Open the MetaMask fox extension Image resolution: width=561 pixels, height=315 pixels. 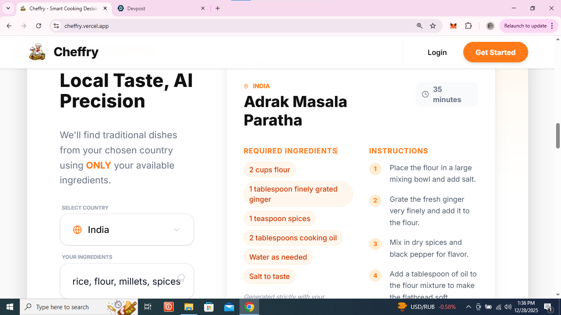[453, 26]
